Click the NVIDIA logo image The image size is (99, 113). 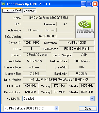pyautogui.click(x=85, y=27)
